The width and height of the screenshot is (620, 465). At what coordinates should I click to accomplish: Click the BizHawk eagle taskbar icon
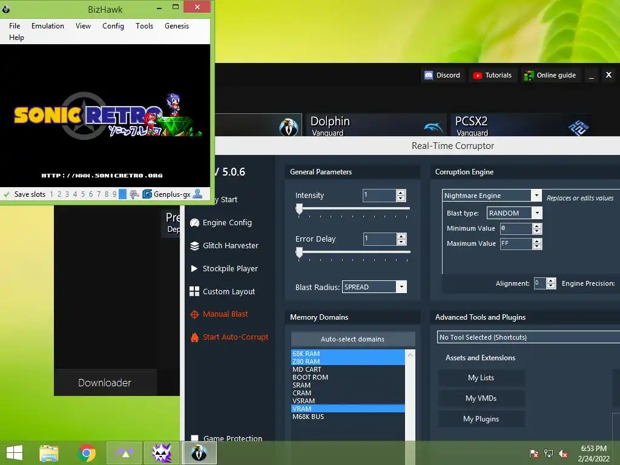pos(199,453)
